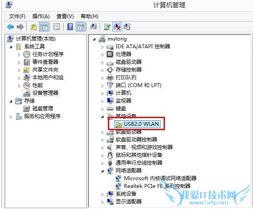Open Help with the question mark icon
The width and height of the screenshot is (253, 209).
coord(70,27)
